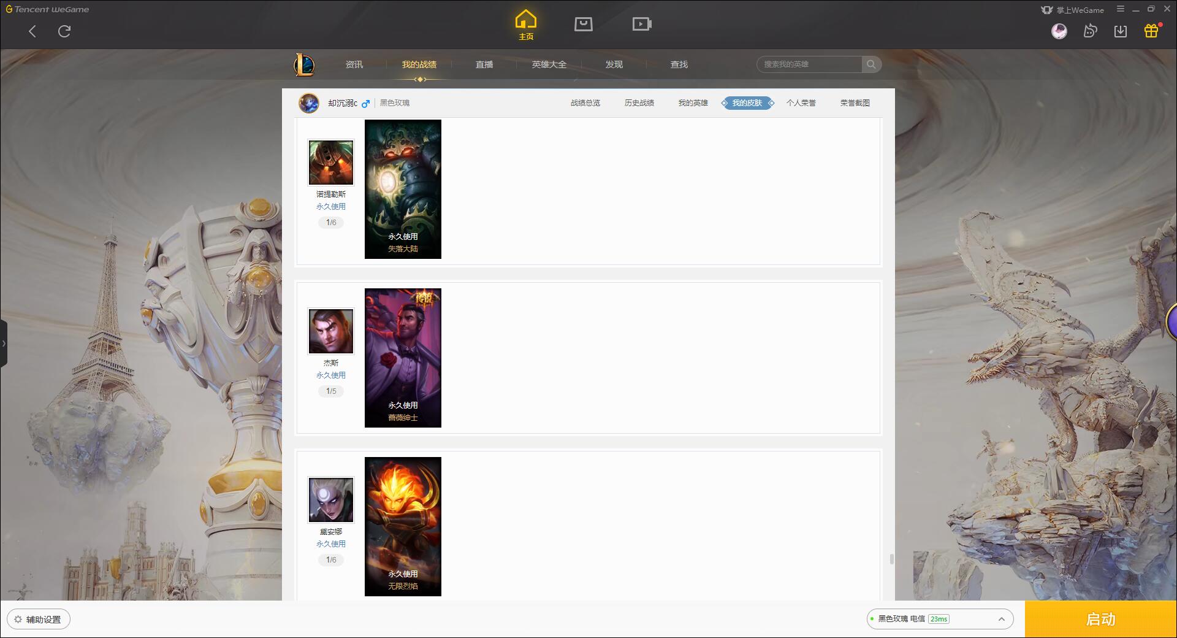Click 永久使用 under 杰斯
This screenshot has height=638, width=1177.
(331, 375)
